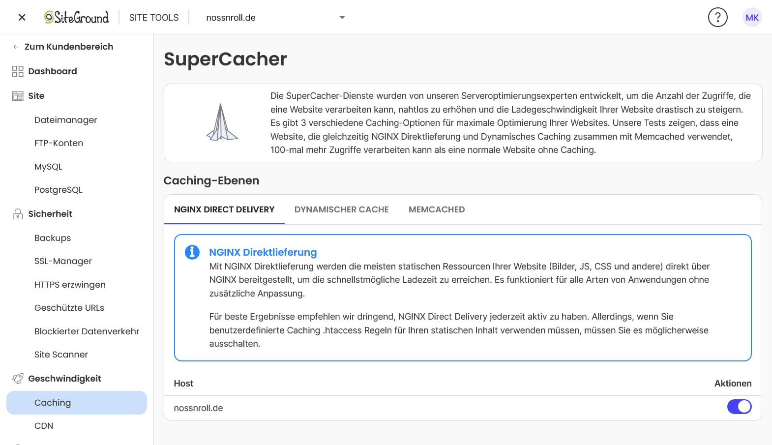Viewport: 772px width, 445px height.
Task: Switch to the Memcached tab
Action: point(436,209)
